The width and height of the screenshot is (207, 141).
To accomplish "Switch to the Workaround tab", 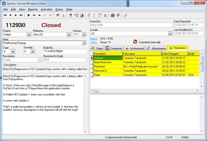I will 135,48.
